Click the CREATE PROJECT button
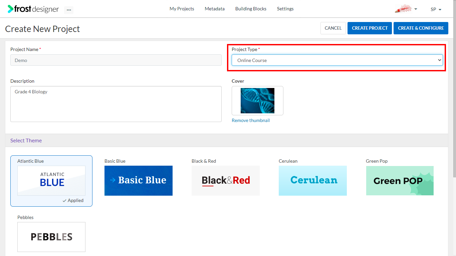The width and height of the screenshot is (456, 256). click(370, 28)
